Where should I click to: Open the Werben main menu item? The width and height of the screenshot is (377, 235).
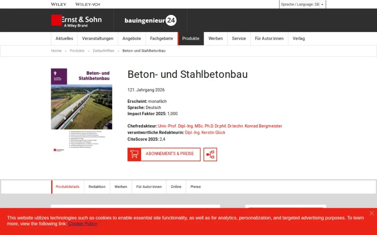tap(216, 39)
